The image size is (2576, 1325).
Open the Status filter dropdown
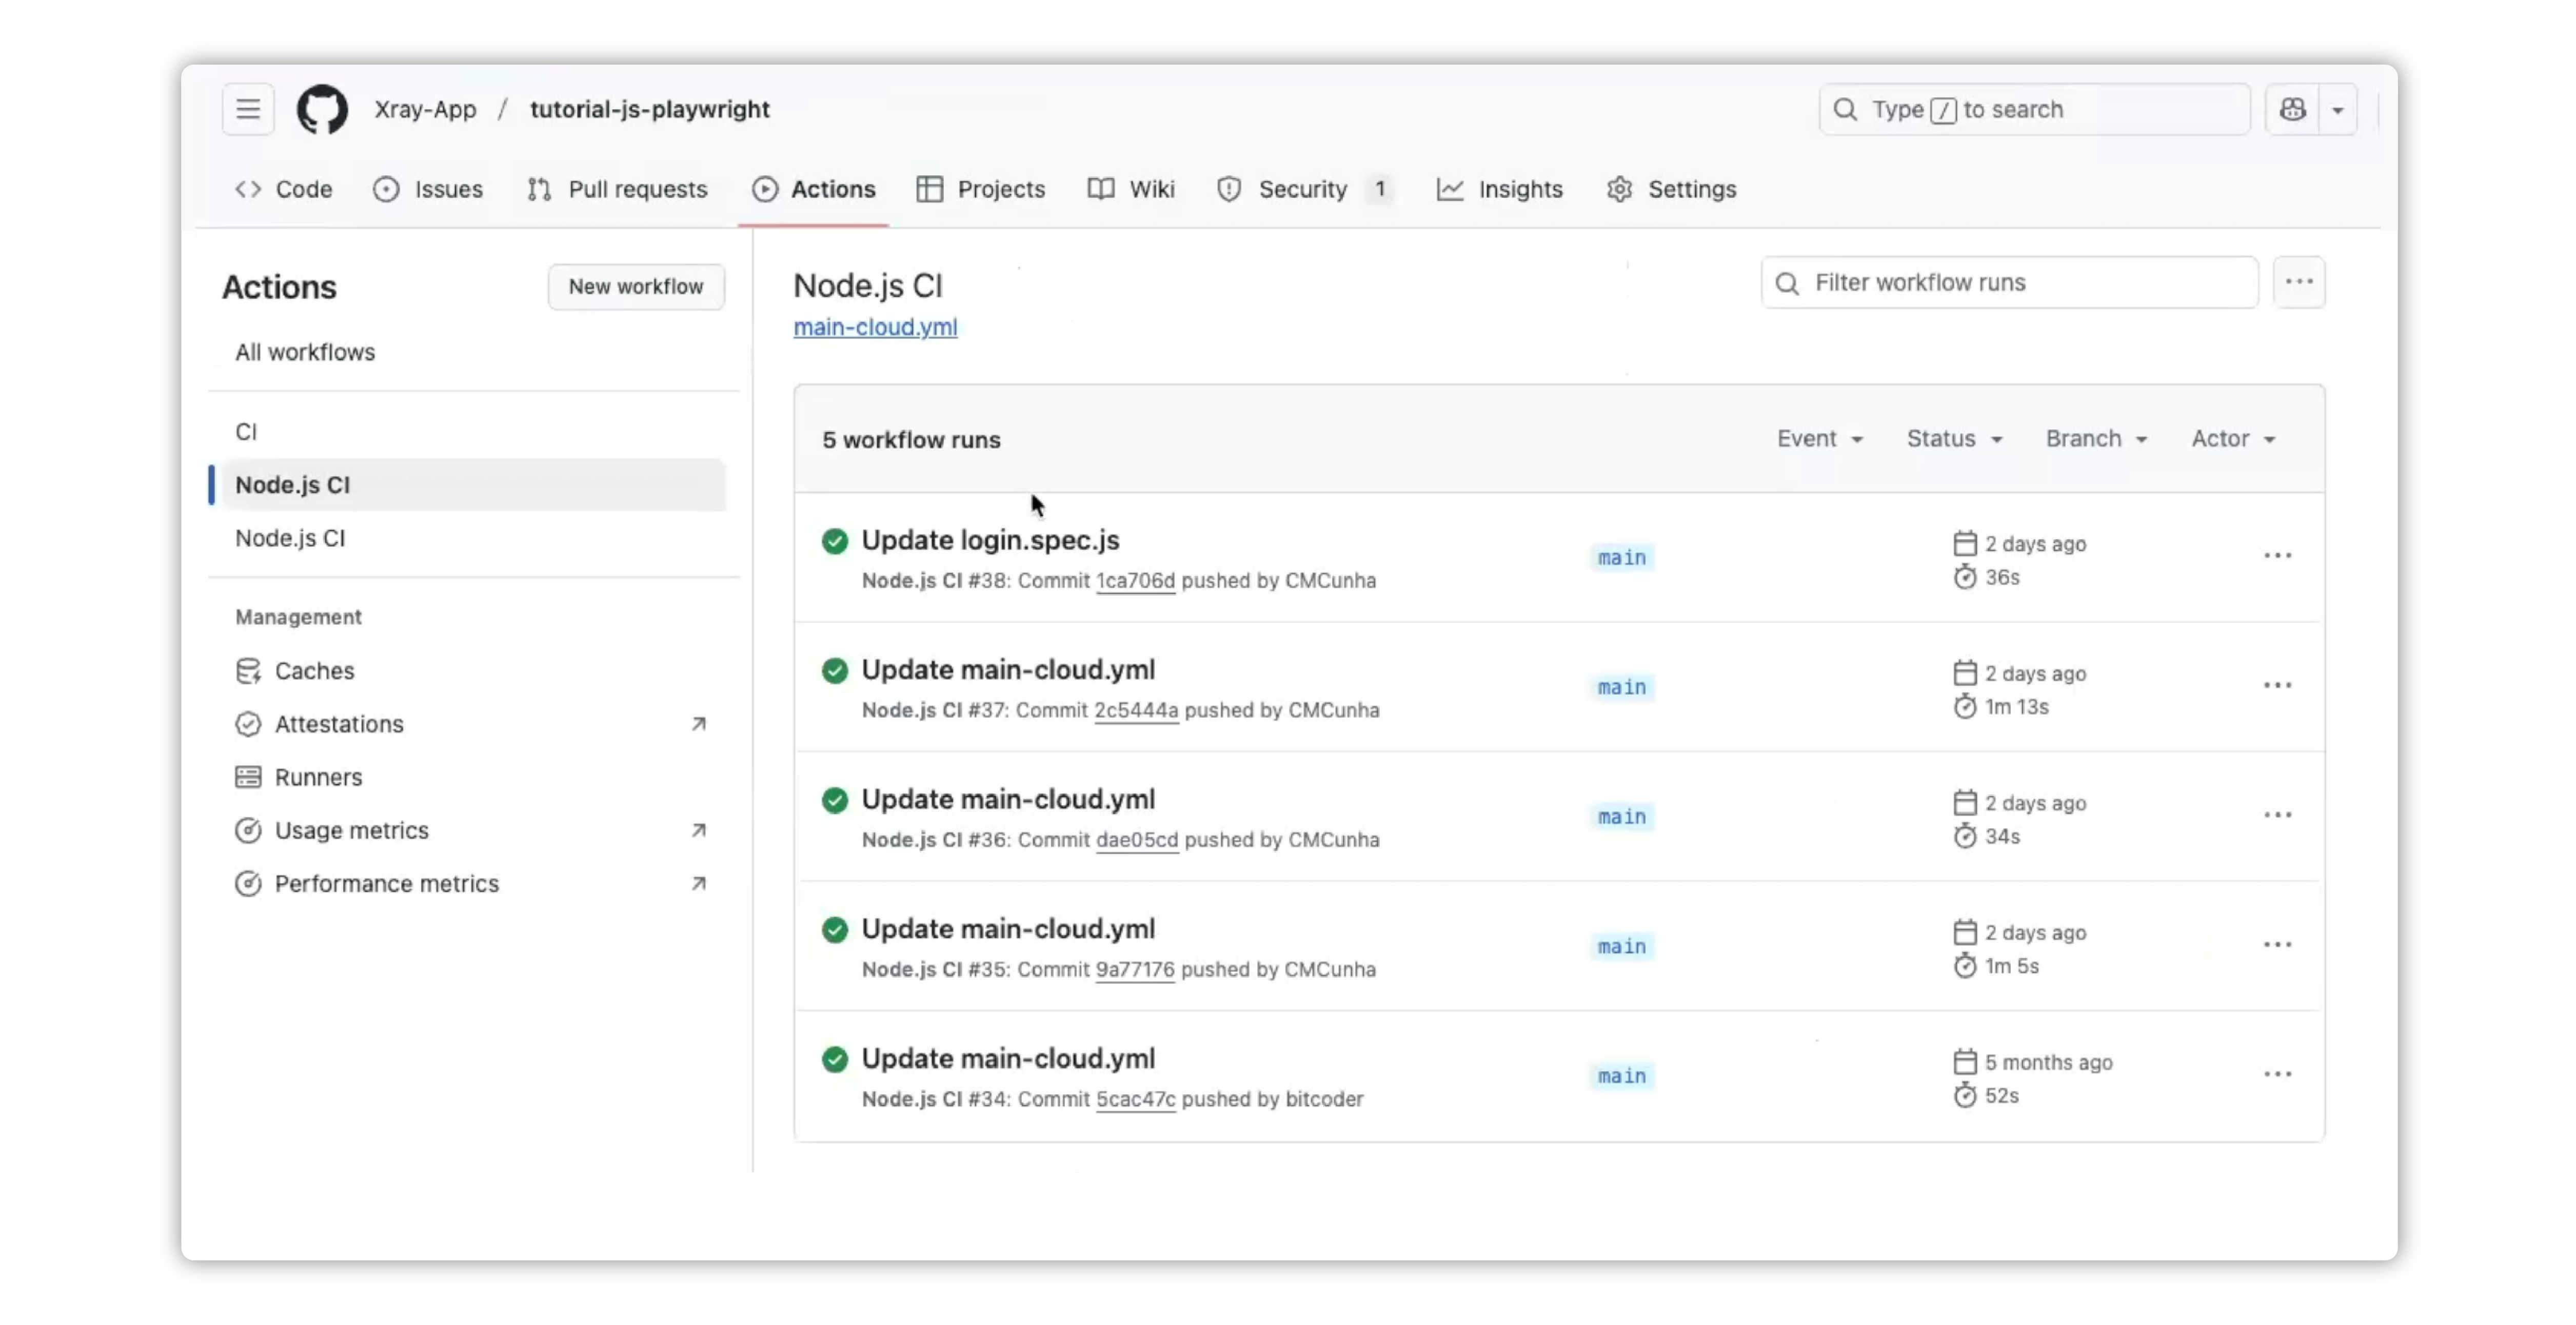[x=1953, y=438]
